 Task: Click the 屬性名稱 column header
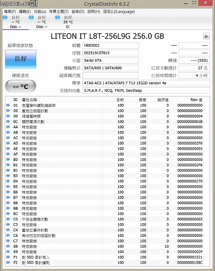[x=62, y=100]
